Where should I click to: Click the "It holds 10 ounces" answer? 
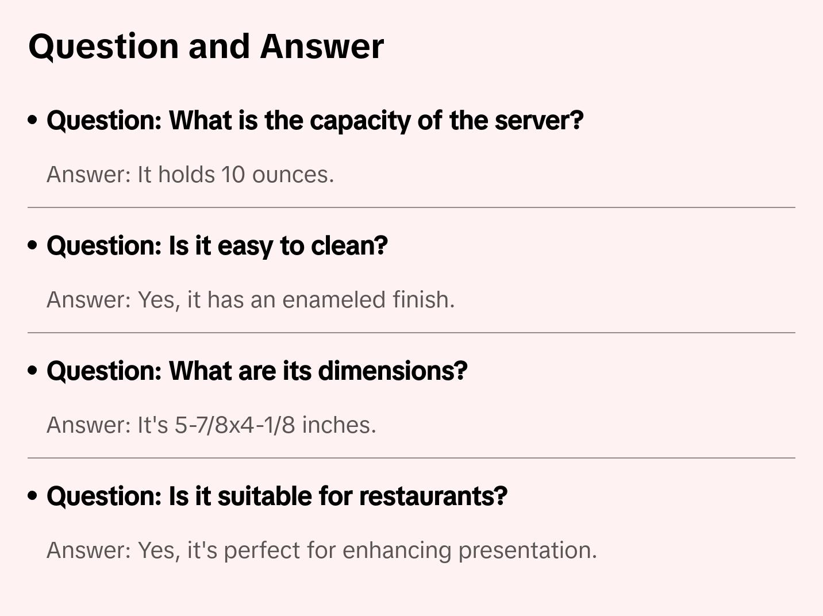(x=190, y=175)
